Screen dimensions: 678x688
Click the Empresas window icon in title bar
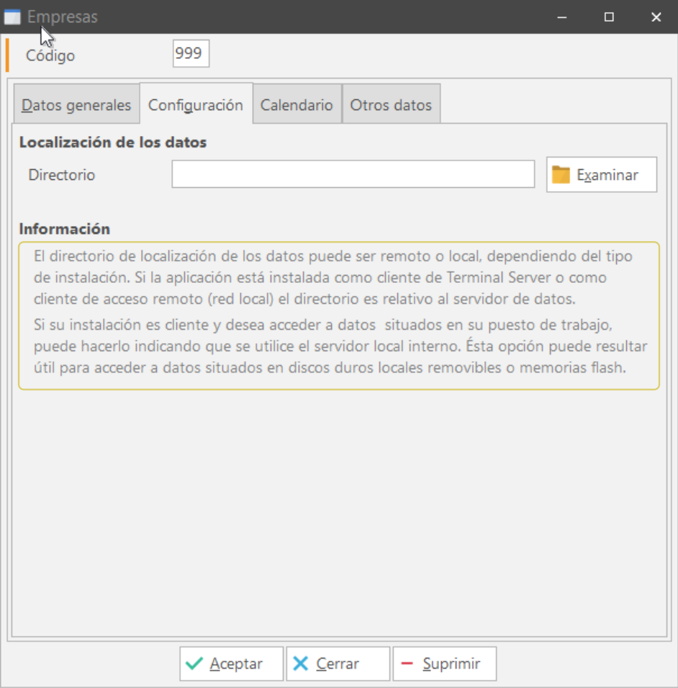coord(12,17)
